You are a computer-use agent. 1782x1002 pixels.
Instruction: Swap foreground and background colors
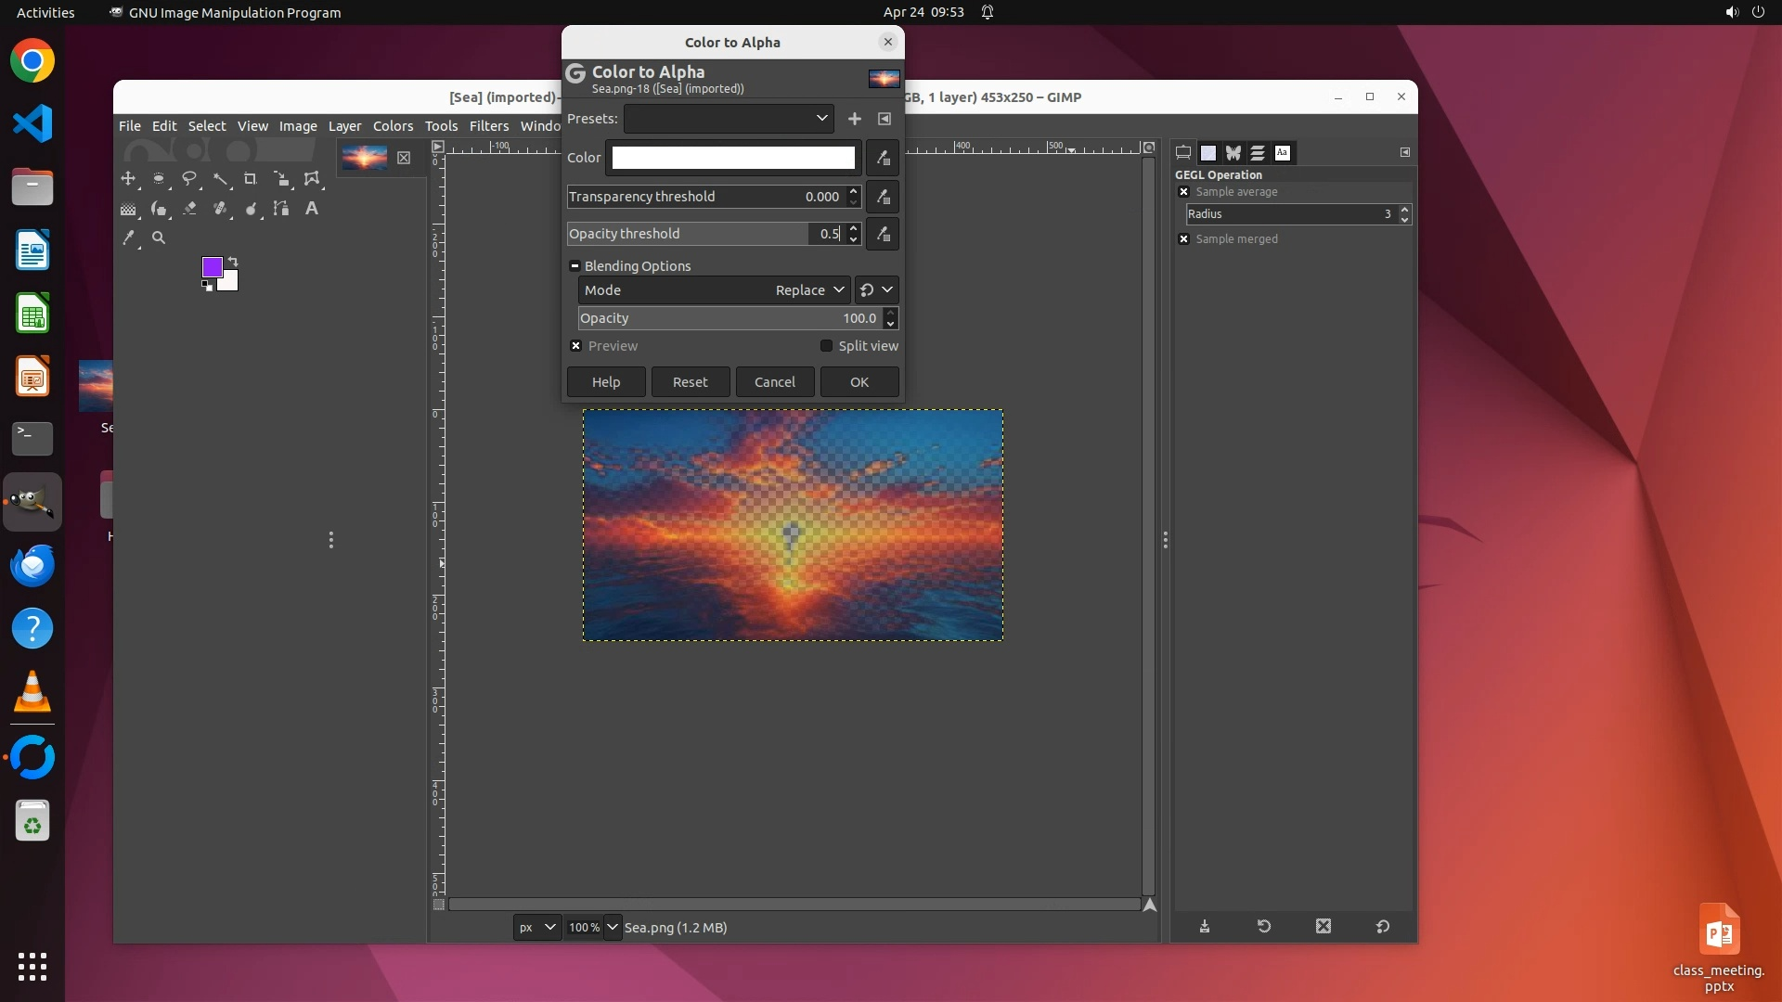coord(233,262)
